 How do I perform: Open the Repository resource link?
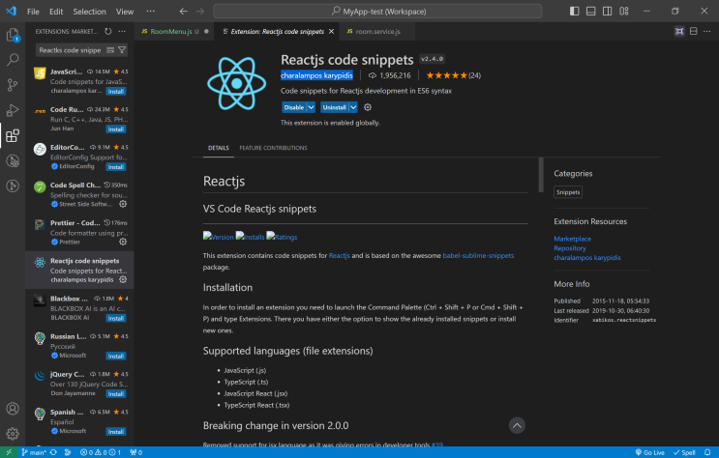(570, 248)
